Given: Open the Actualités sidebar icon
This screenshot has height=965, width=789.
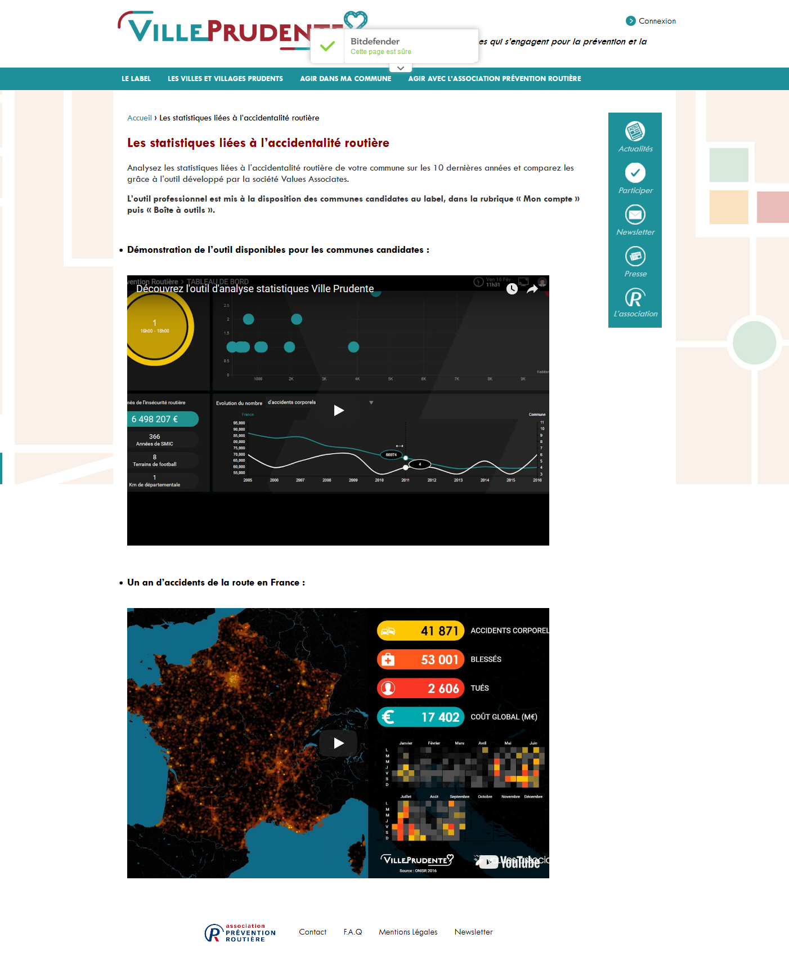Looking at the screenshot, I should (x=635, y=132).
